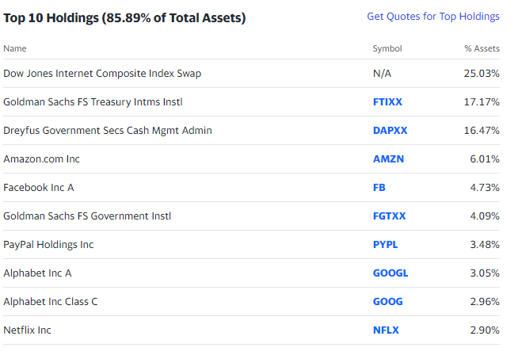Screen dimensions: 518x355
Task: Select the GOOGL symbol link
Action: click(390, 273)
